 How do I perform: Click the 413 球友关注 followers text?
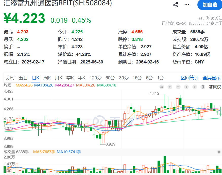point(210,18)
